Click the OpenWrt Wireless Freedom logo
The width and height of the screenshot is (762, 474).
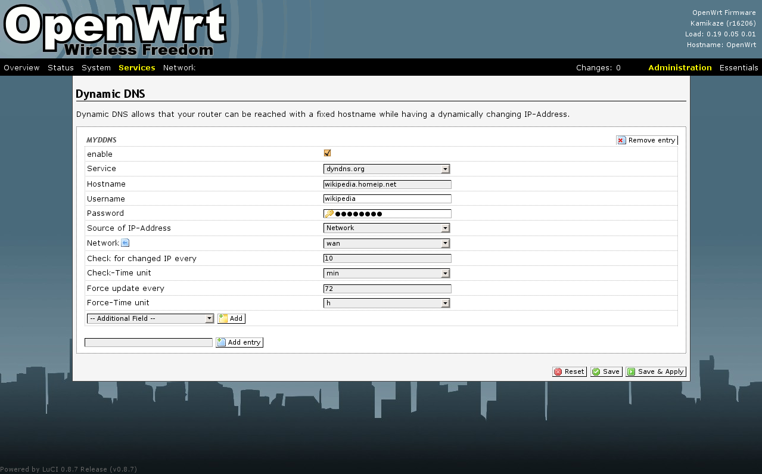coord(115,30)
